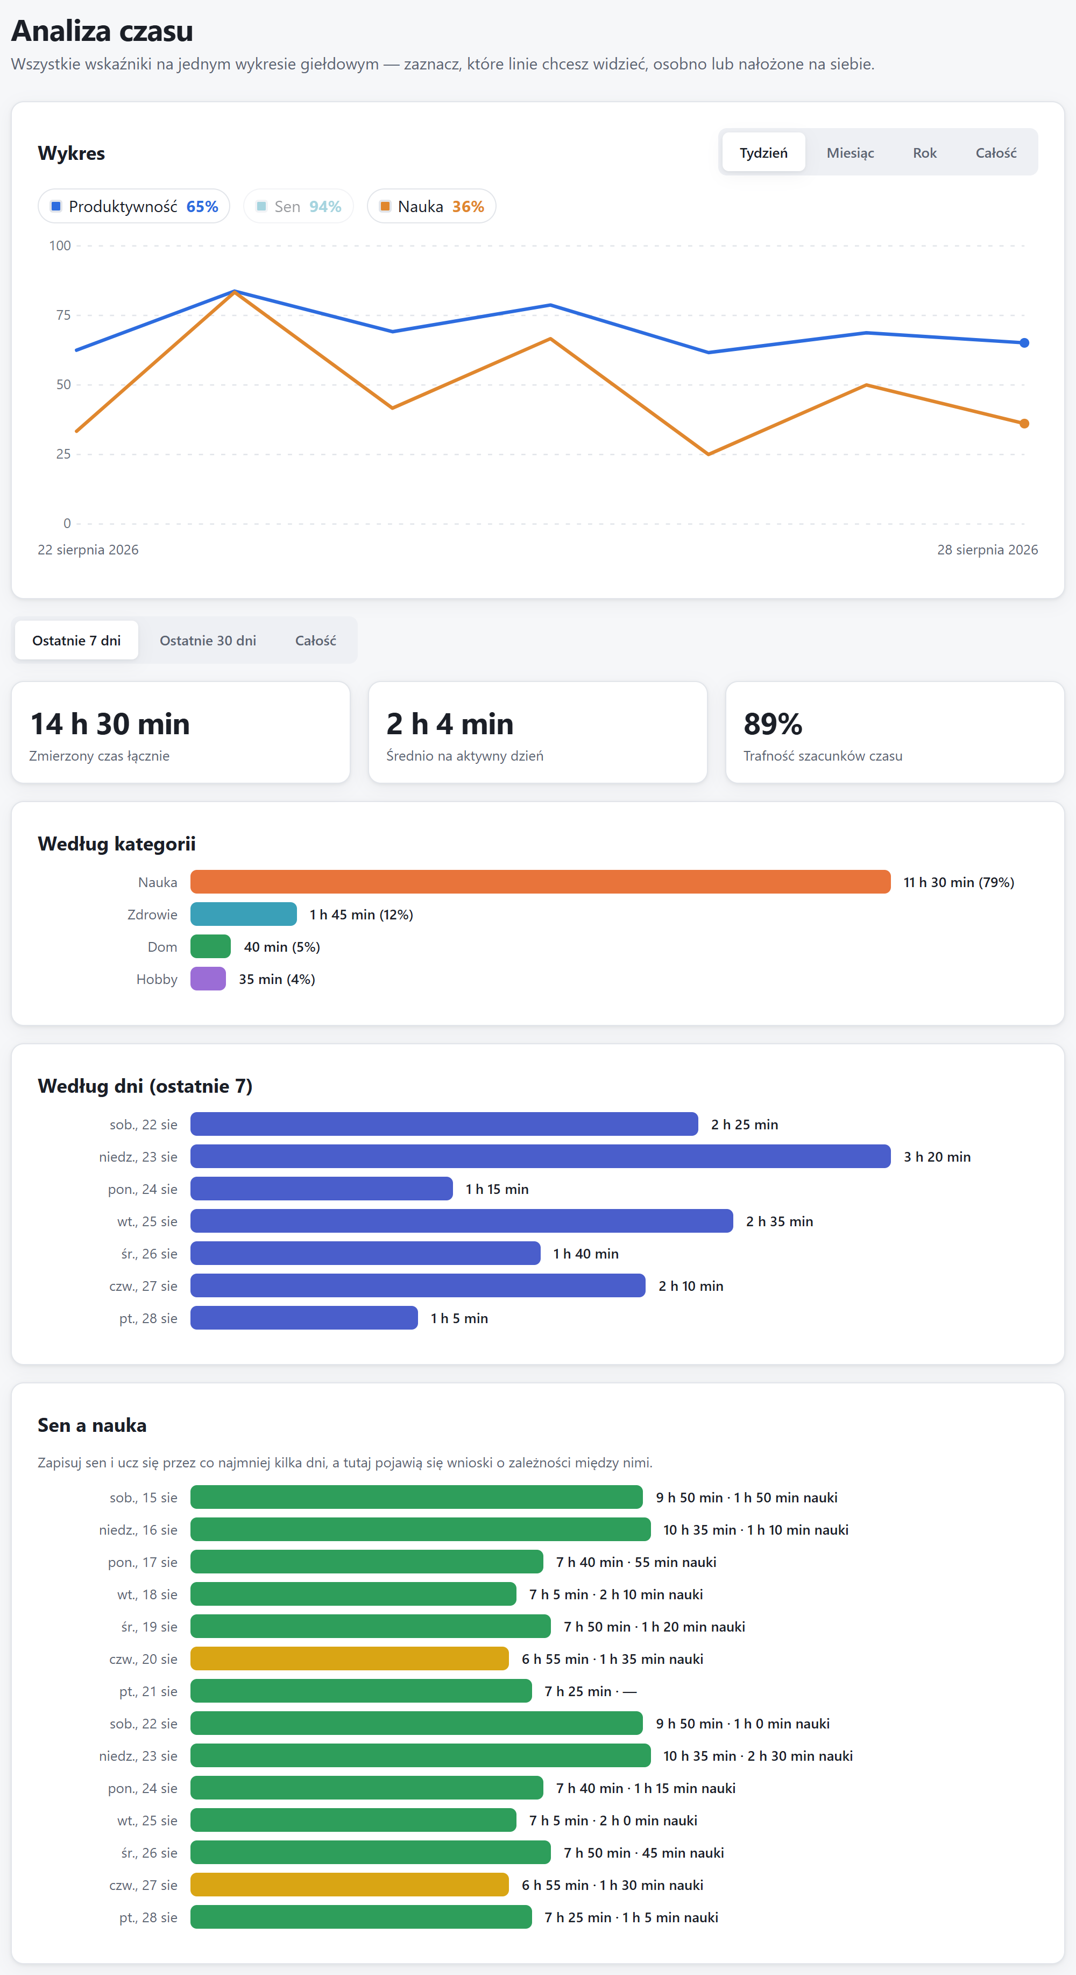Select Ostatnie 30 dni period

(208, 640)
